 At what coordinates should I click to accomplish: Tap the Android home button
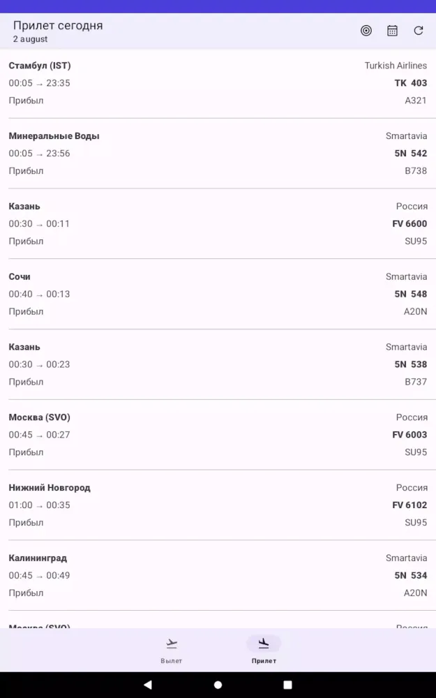click(x=218, y=685)
